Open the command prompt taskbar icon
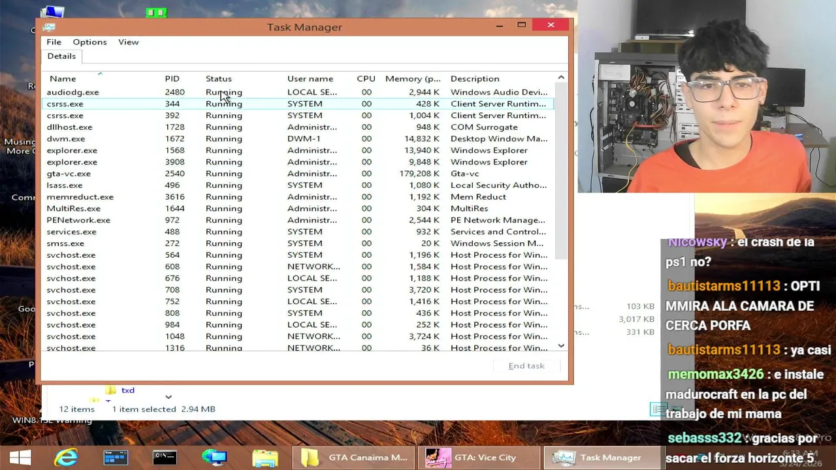This screenshot has height=470, width=836. tap(165, 458)
